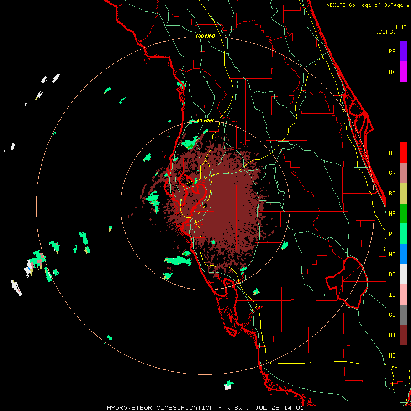The height and width of the screenshot is (411, 411).
Task: Select the RA legend label
Action: (x=392, y=234)
